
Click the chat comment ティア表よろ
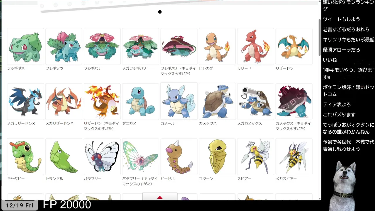click(x=337, y=104)
